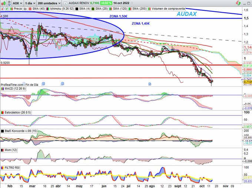This screenshot has height=188, width=252.
Task: Select the ZONA 1,40€ text annotation
Action: coord(141,24)
